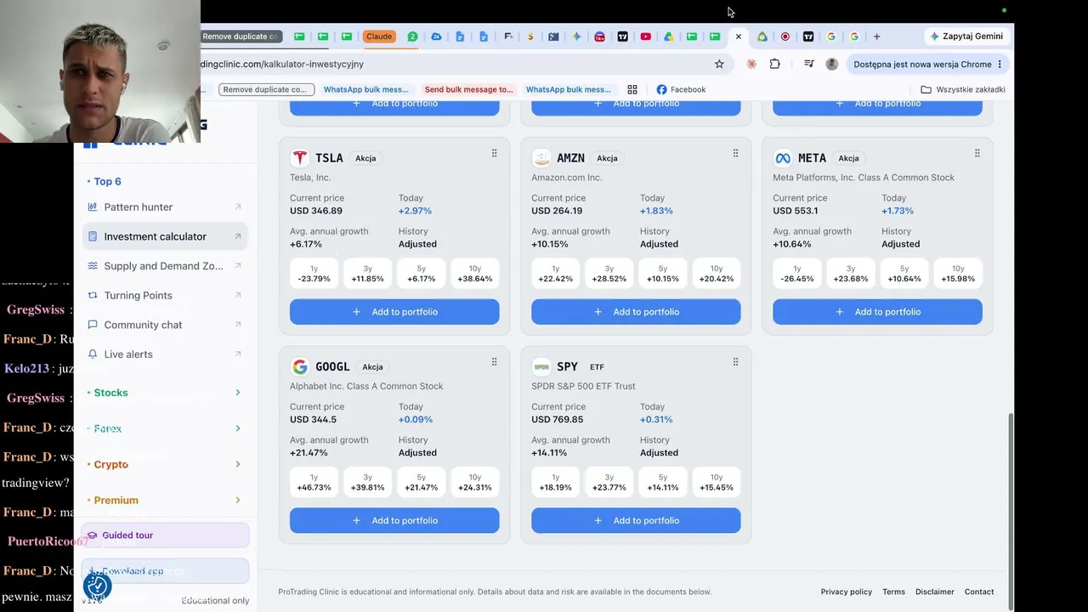Click the SPDR logo on SPY card
Viewport: 1088px width, 612px height.
(541, 366)
